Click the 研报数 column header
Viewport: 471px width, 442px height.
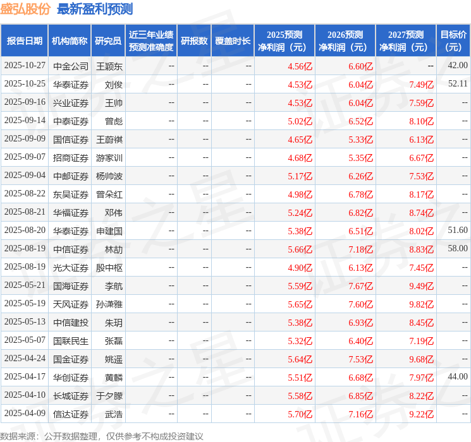click(194, 40)
